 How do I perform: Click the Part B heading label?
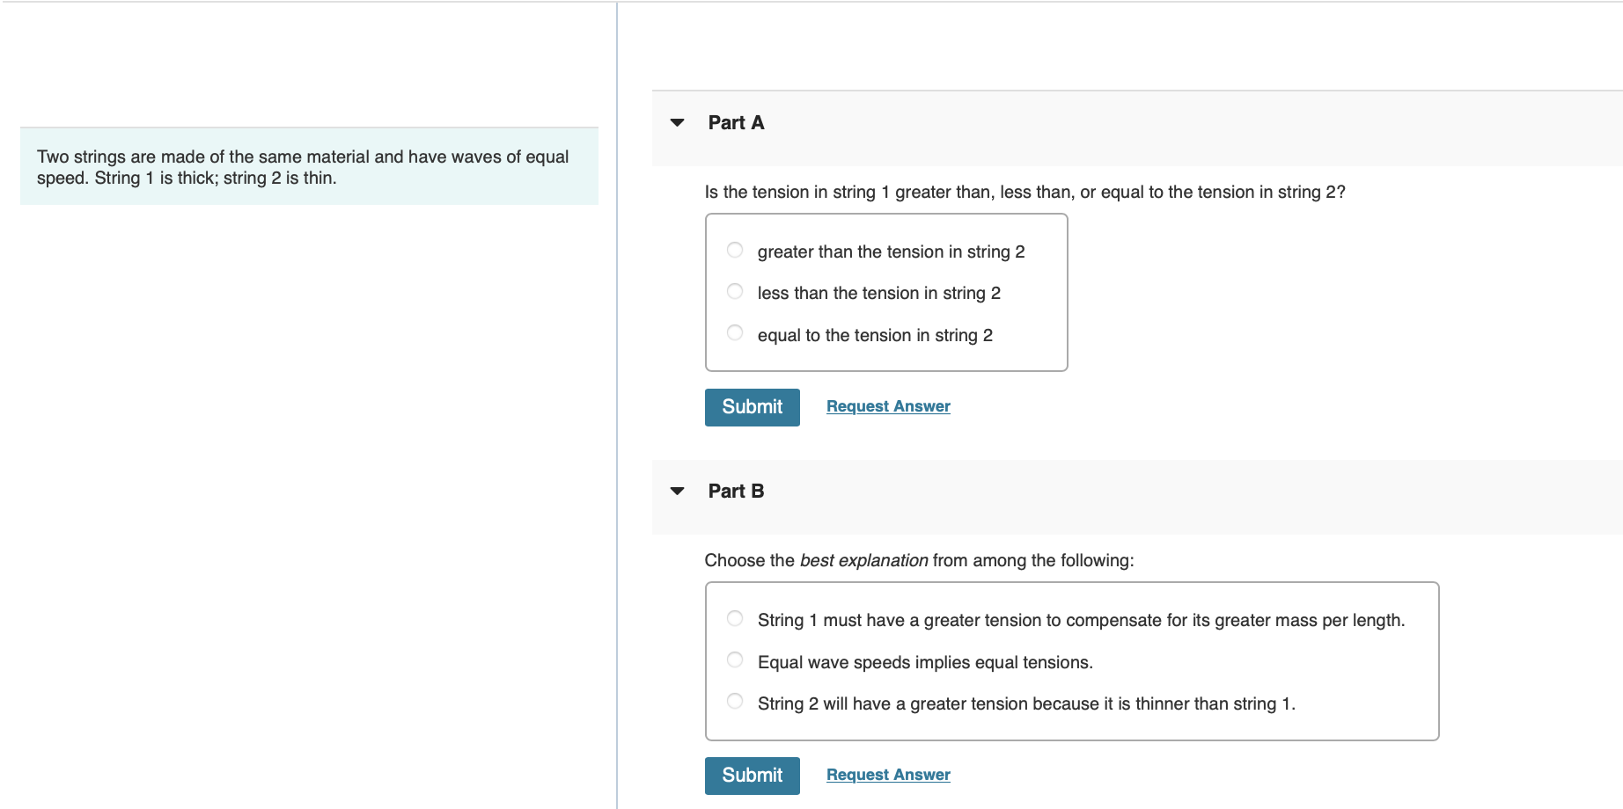[x=736, y=492]
